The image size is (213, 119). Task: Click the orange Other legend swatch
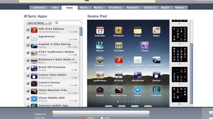[x=85, y=118]
